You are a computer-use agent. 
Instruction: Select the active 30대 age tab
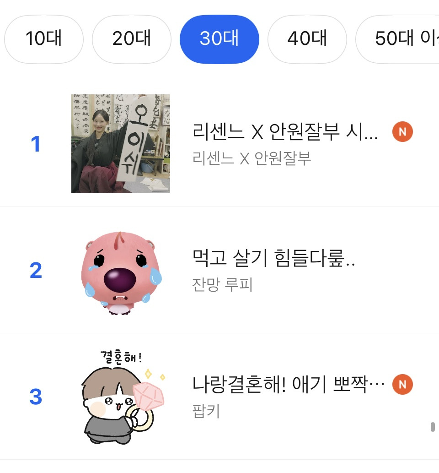point(219,39)
